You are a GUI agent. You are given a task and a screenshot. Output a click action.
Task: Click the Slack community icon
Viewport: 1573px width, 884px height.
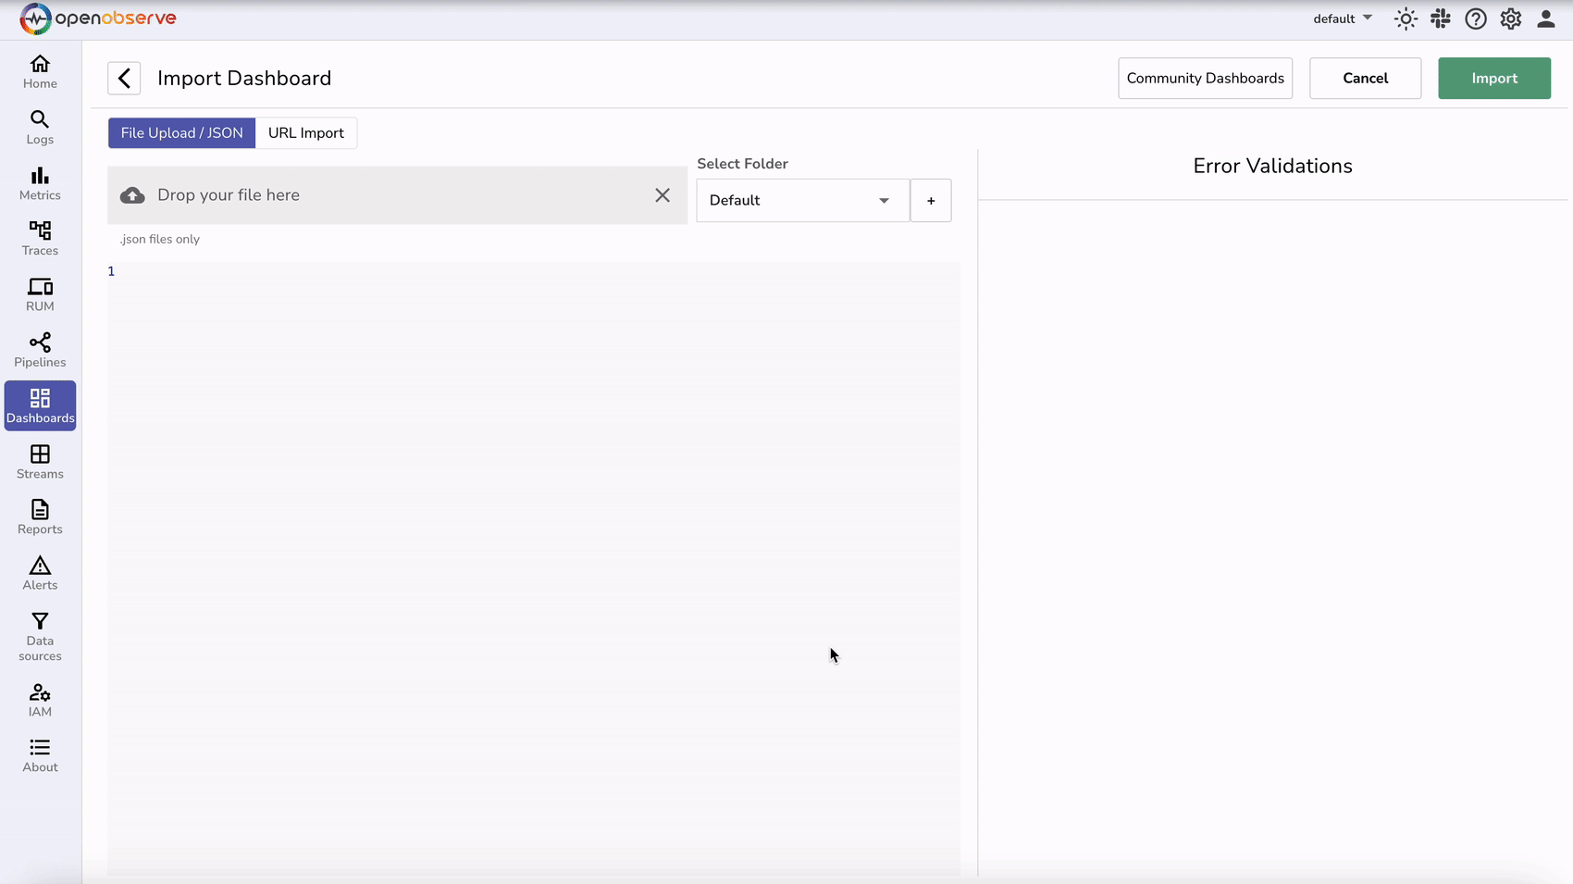pos(1440,19)
